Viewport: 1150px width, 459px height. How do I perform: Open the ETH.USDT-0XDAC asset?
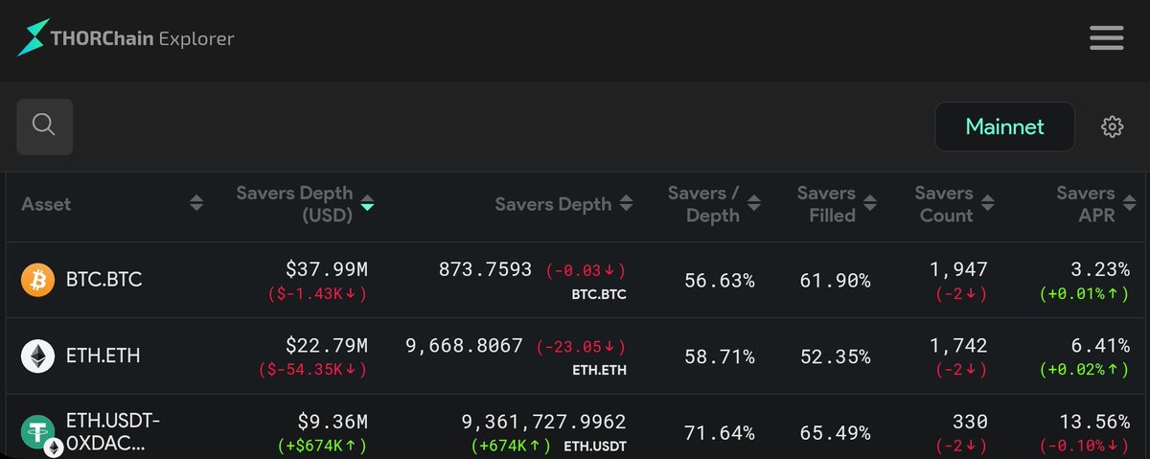(x=113, y=433)
